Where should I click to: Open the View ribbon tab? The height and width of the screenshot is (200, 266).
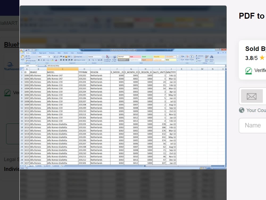pos(72,53)
